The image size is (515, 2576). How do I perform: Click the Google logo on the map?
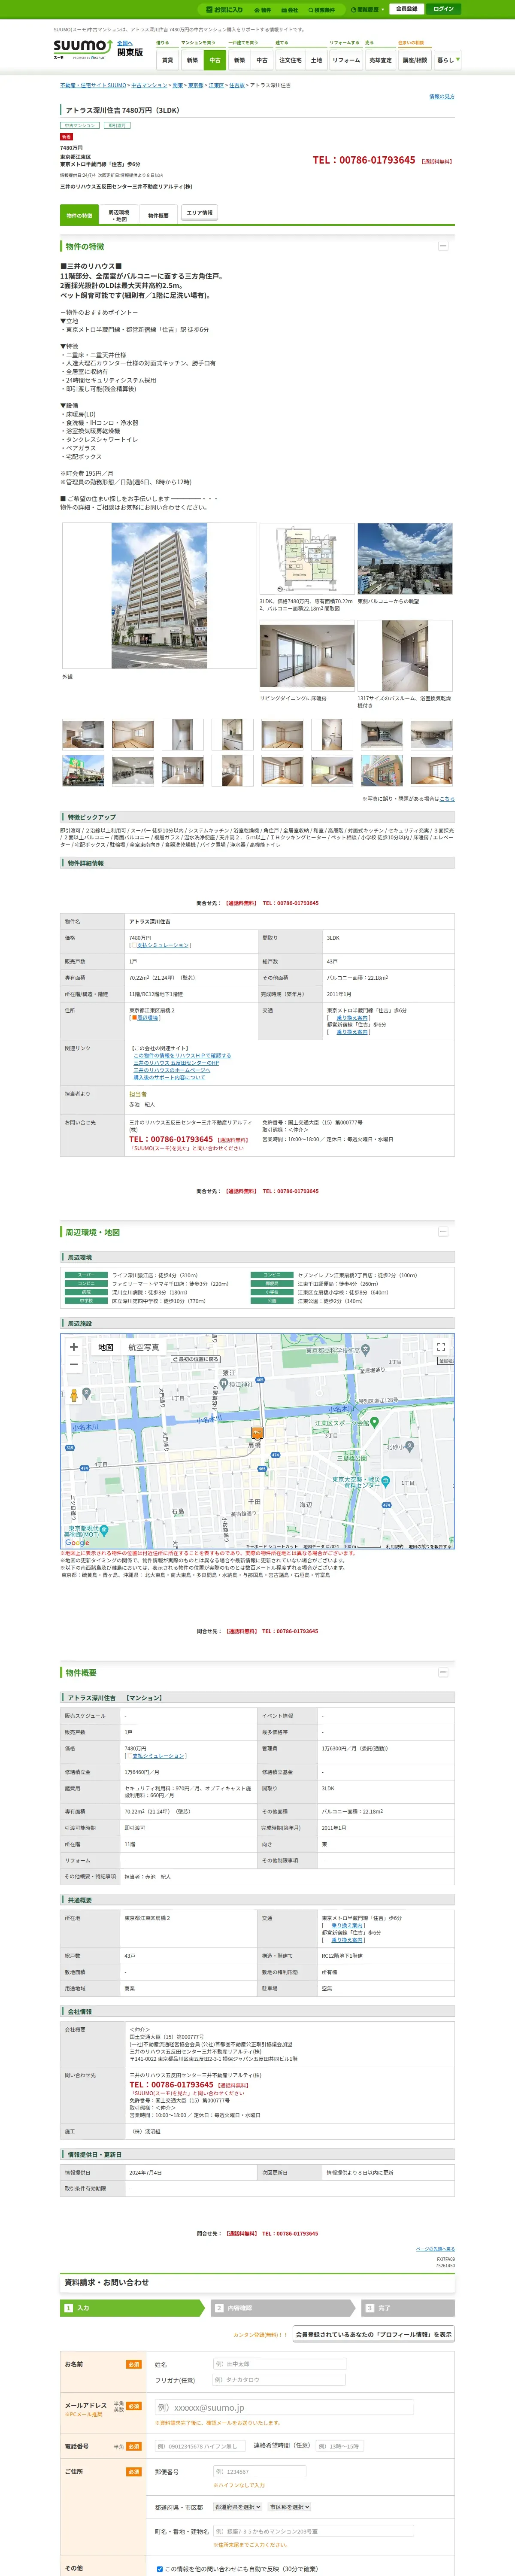[x=77, y=1542]
